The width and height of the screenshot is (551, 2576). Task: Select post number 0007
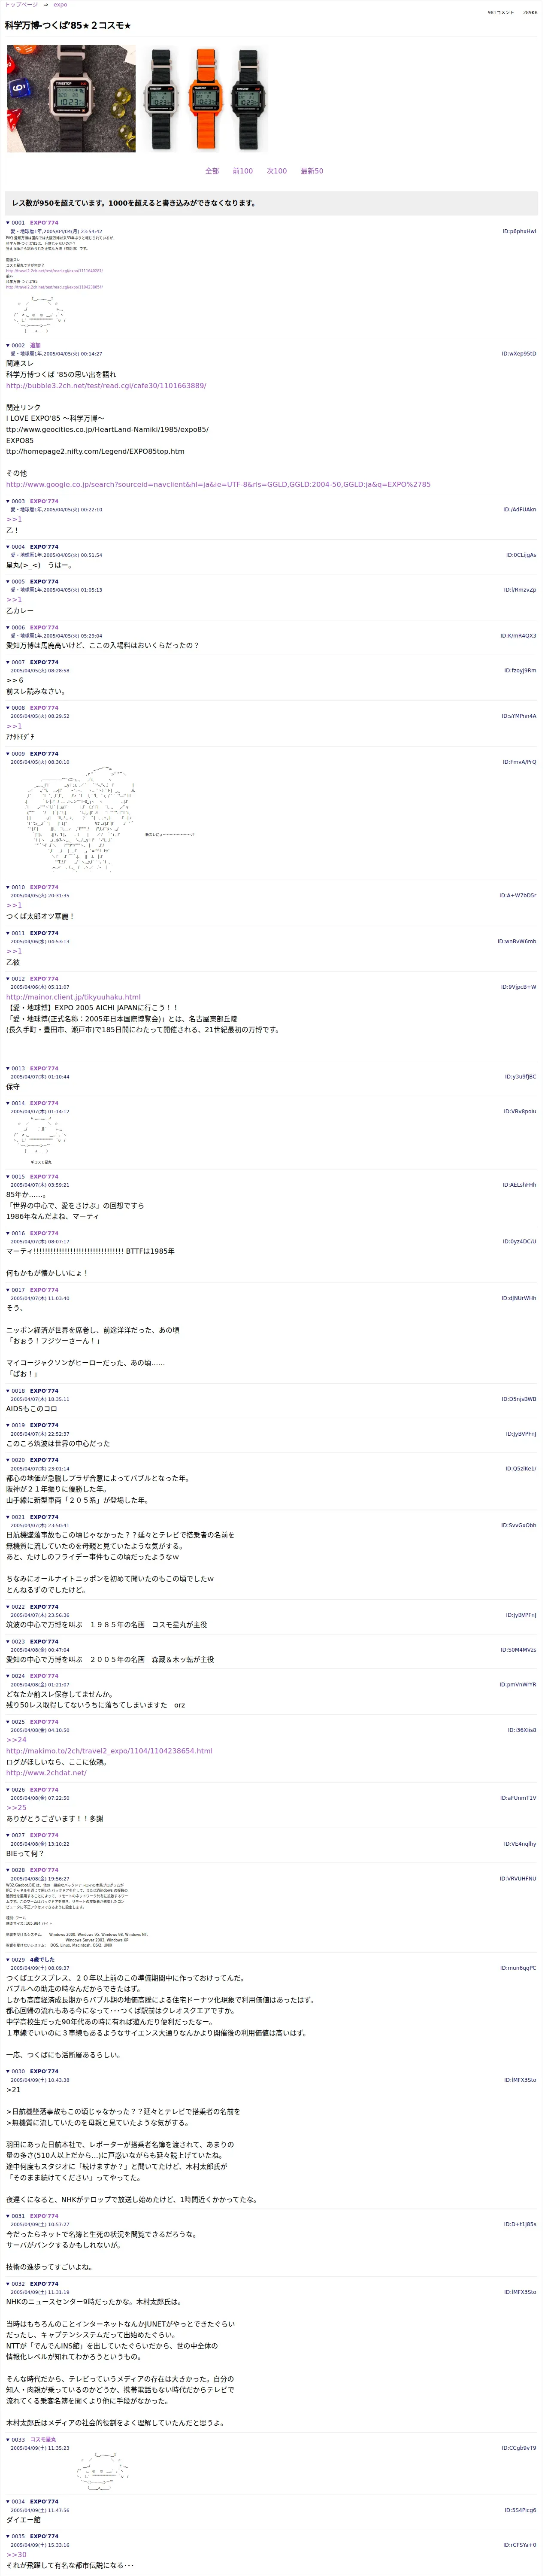(18, 662)
